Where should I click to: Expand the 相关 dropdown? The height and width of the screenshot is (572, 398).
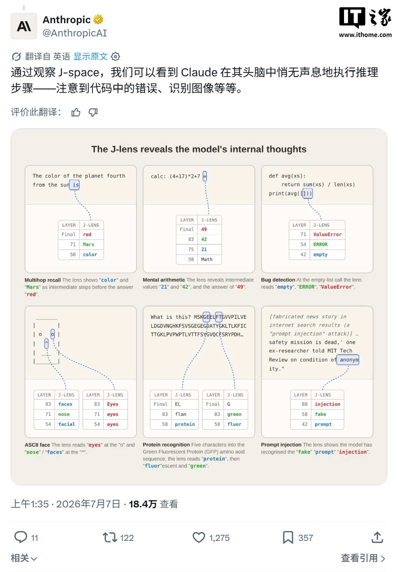point(24,558)
